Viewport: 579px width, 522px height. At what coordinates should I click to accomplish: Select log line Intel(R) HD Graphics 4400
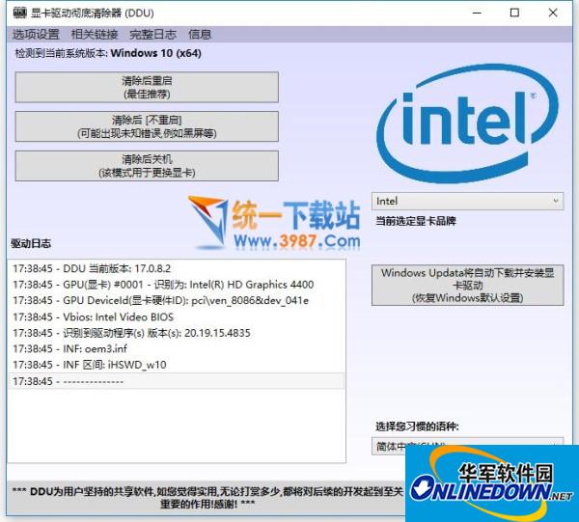[x=177, y=285]
